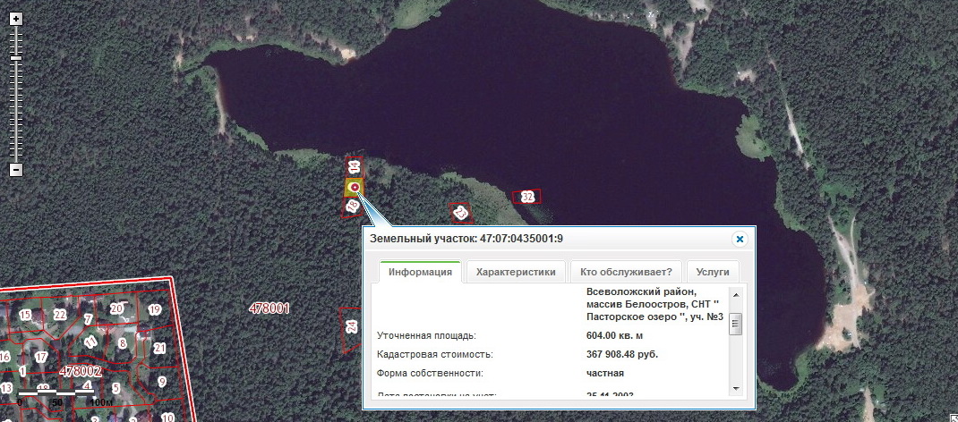Select parcel 14 near the lake
The width and height of the screenshot is (958, 422).
coord(354,167)
